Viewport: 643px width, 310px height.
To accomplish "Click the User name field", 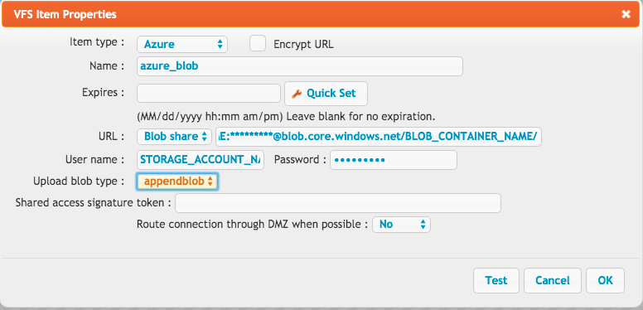I will click(x=201, y=160).
